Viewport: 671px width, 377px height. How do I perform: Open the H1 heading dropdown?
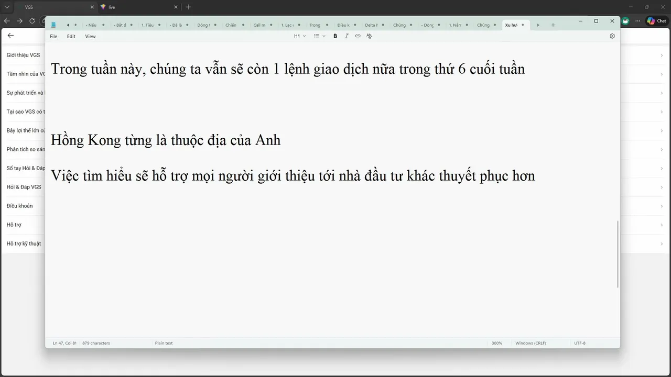pyautogui.click(x=300, y=36)
